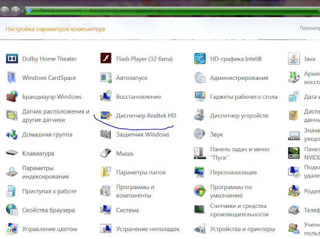
Task: Click the Устранение неполадок icon
Action: (x=106, y=229)
